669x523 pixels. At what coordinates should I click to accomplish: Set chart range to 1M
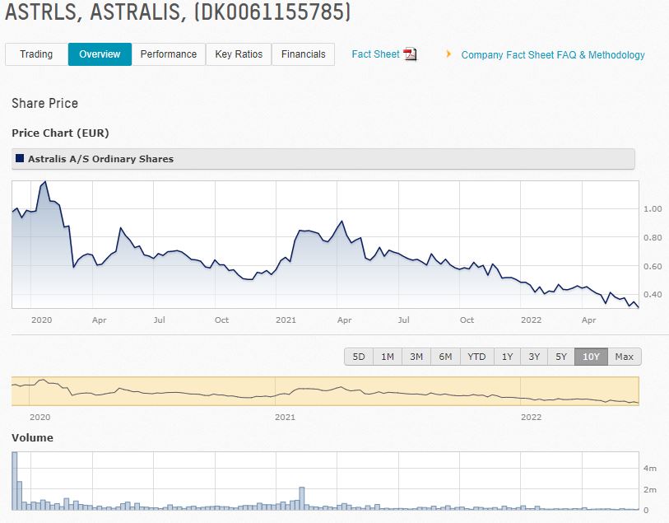[388, 356]
